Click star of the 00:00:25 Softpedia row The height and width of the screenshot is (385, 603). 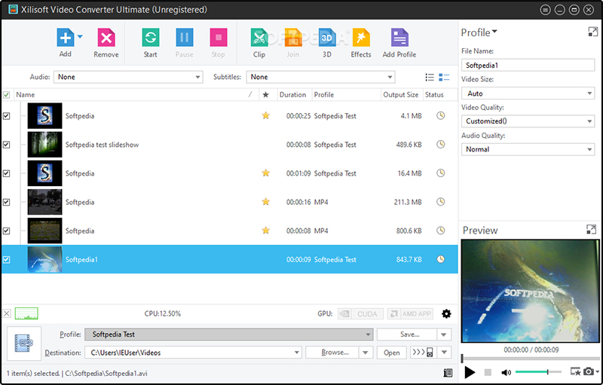[266, 115]
